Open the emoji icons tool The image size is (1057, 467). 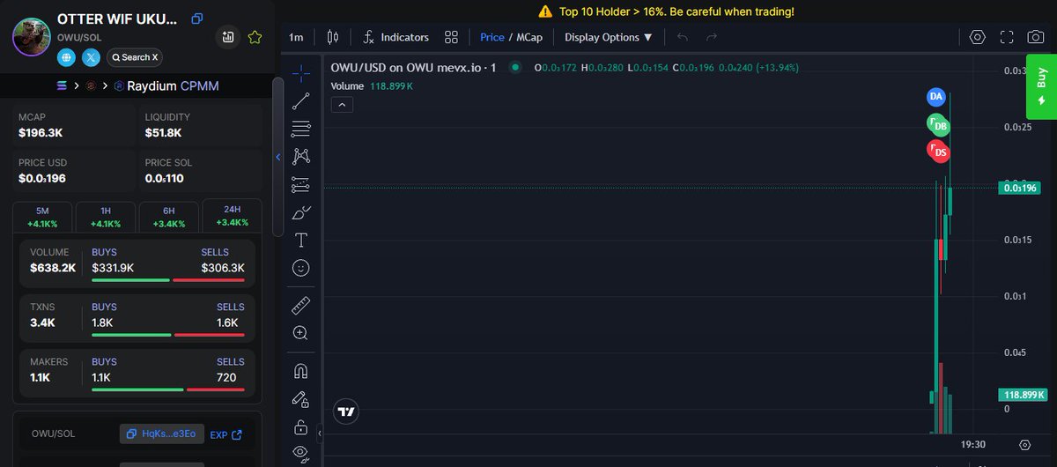[x=300, y=267]
